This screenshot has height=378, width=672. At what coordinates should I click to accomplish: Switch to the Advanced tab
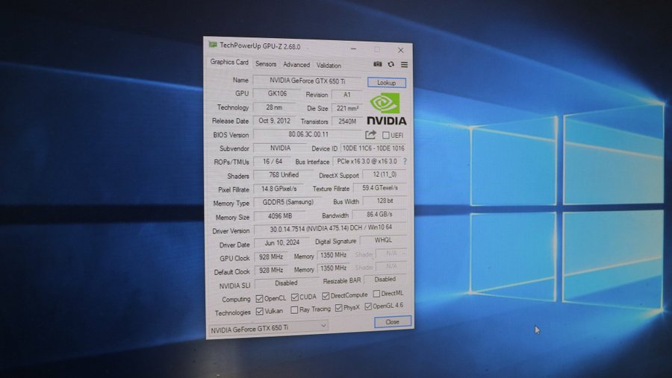point(296,65)
